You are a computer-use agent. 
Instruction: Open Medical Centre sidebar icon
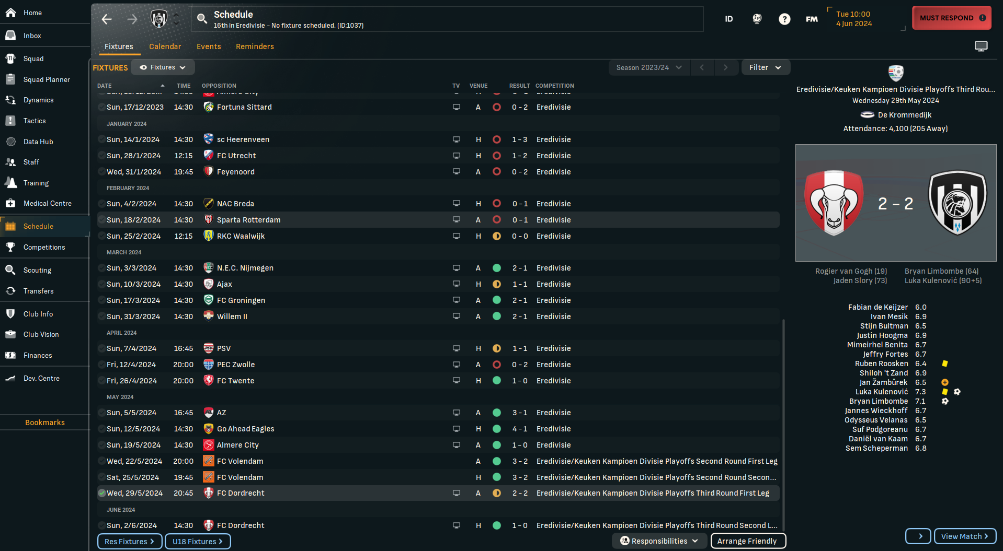[10, 203]
